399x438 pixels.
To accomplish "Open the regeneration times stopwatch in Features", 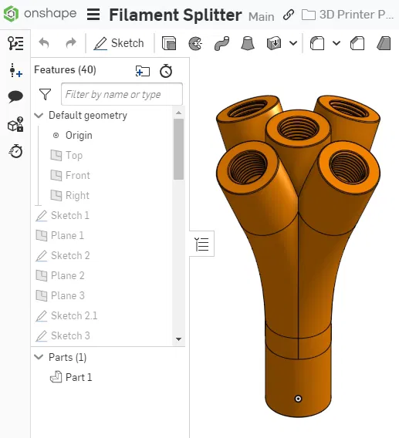I will point(166,71).
